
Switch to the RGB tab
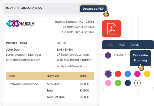tap(122, 45)
